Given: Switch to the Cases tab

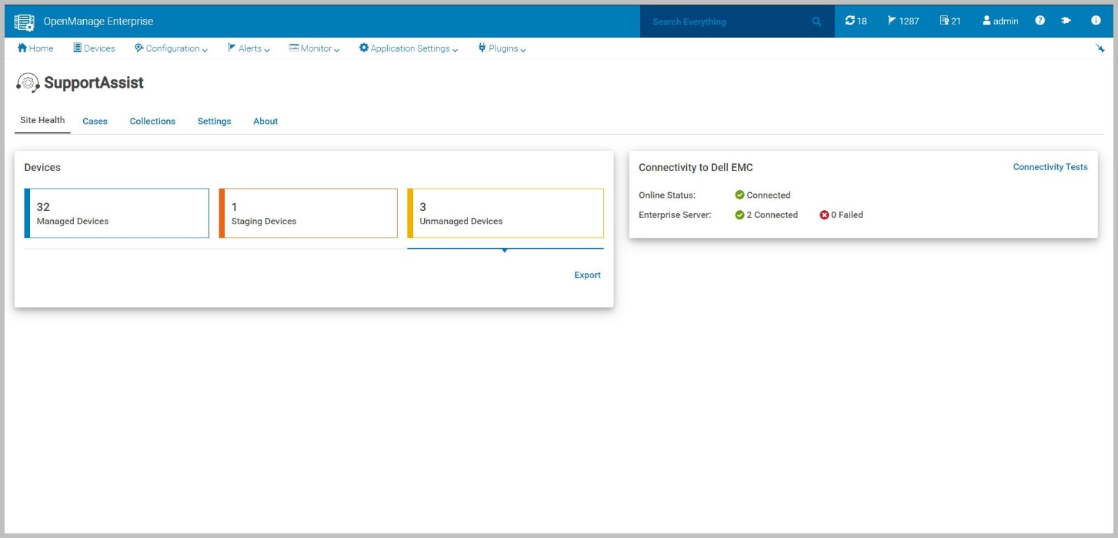Looking at the screenshot, I should [x=95, y=122].
